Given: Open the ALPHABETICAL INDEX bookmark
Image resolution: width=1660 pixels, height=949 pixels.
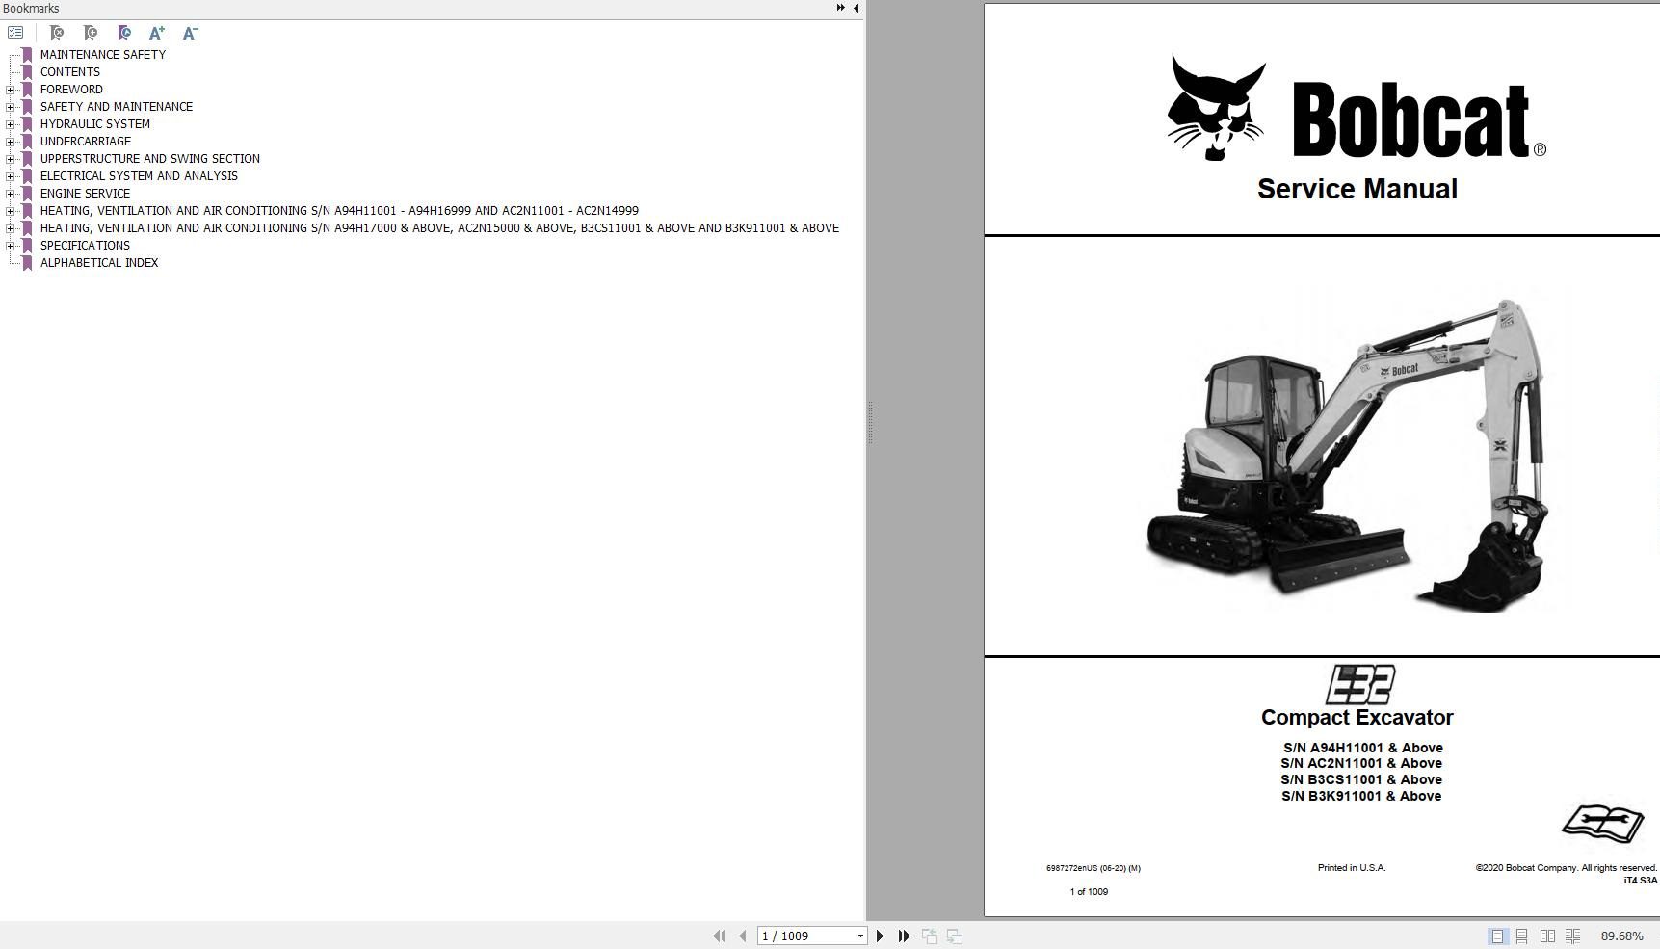Looking at the screenshot, I should point(99,263).
